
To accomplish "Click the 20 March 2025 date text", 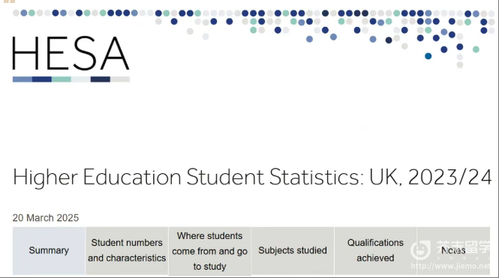I will click(46, 218).
